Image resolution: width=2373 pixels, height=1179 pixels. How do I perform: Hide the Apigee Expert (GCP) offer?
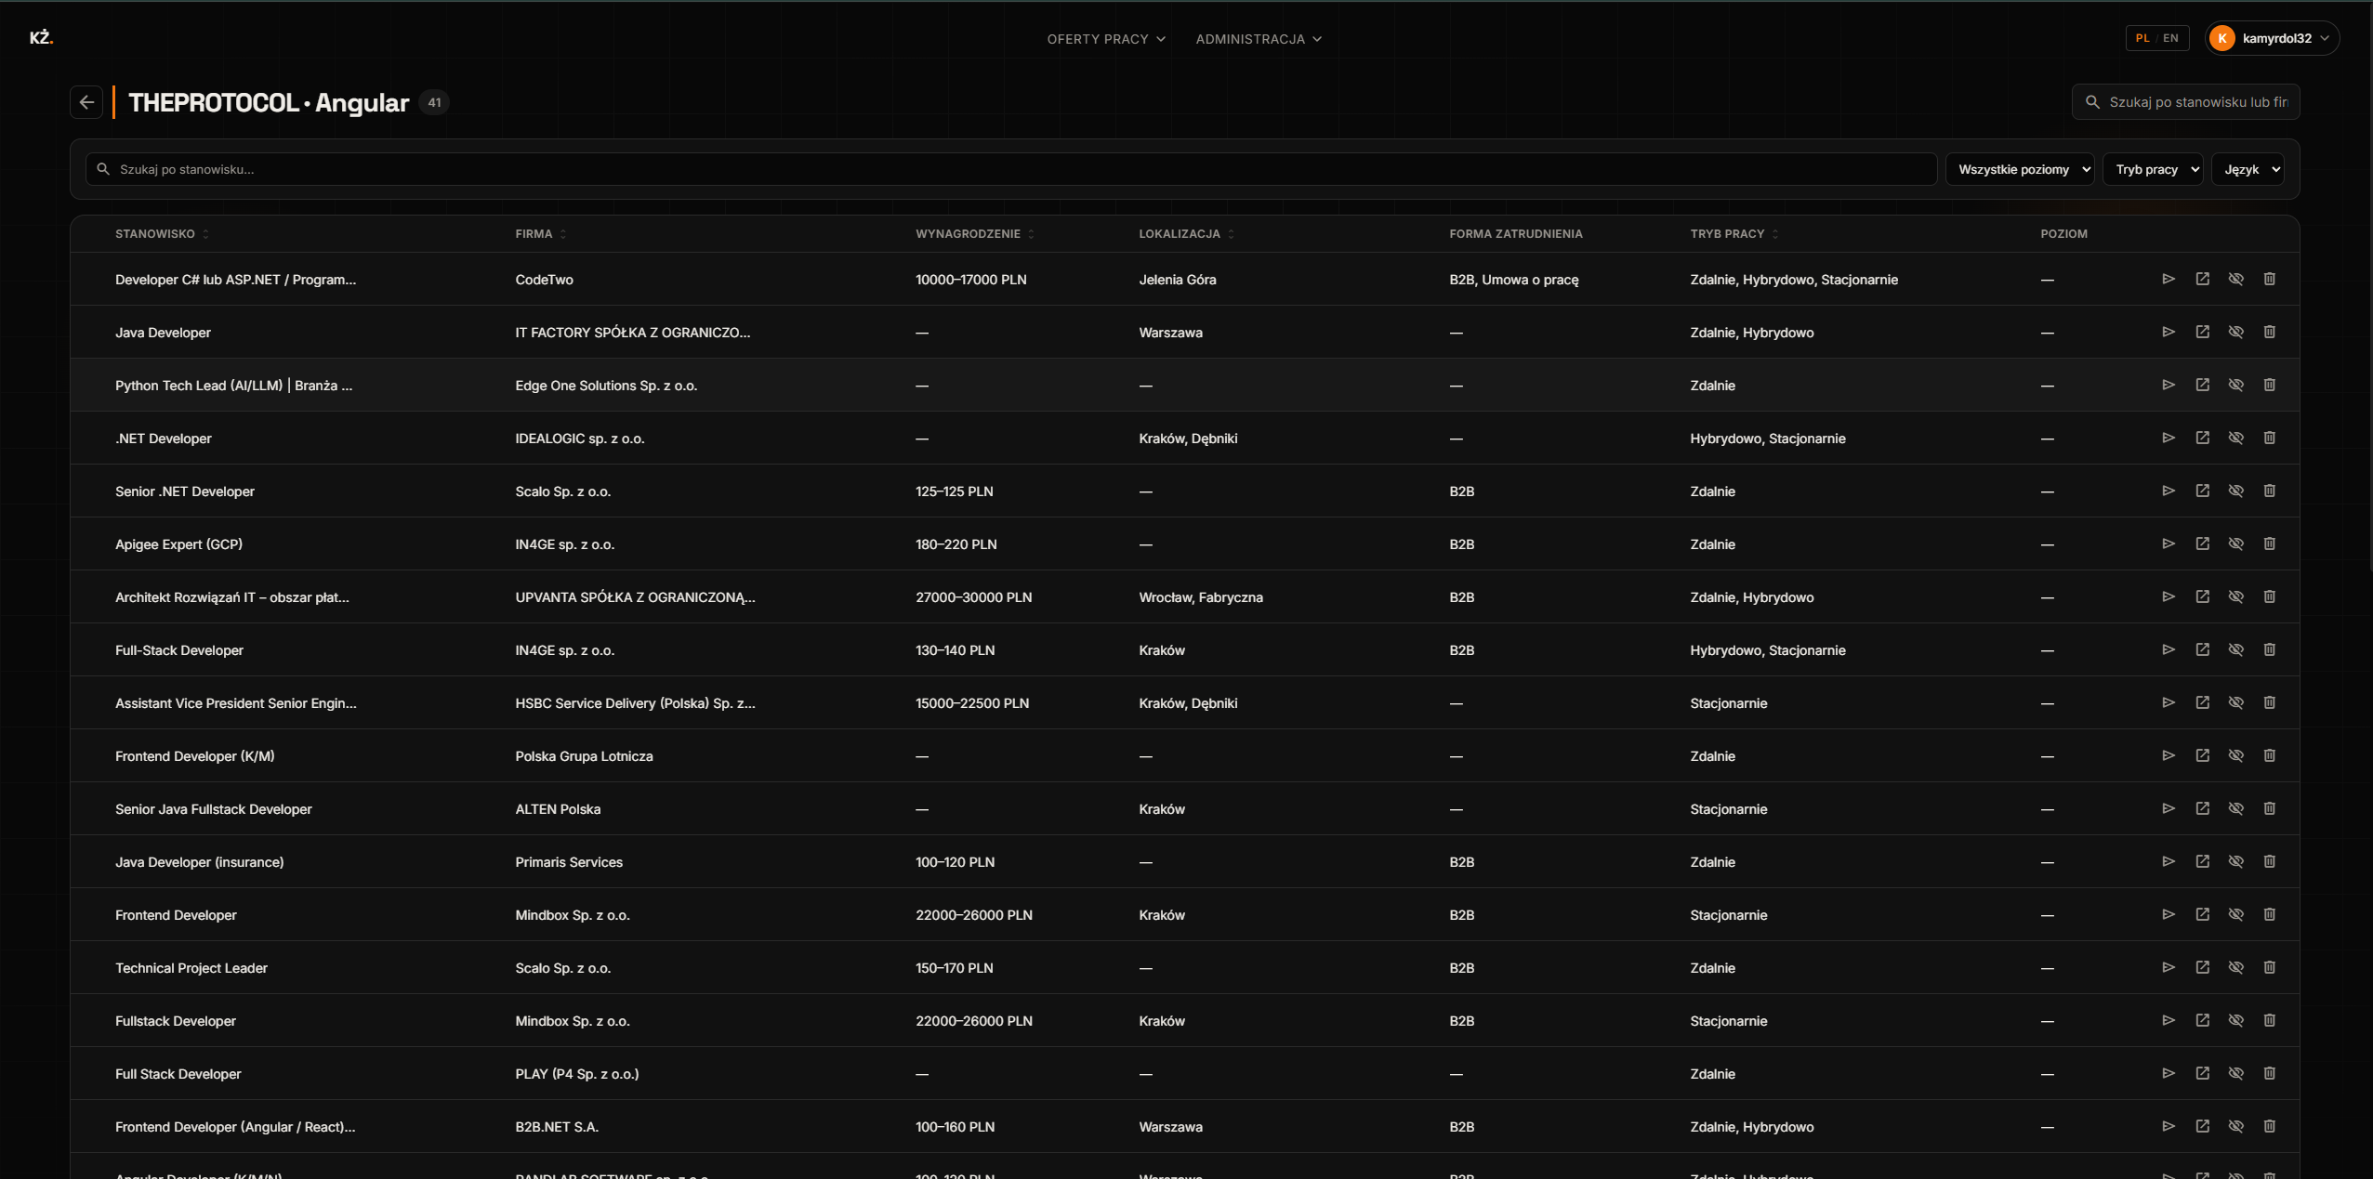tap(2235, 544)
